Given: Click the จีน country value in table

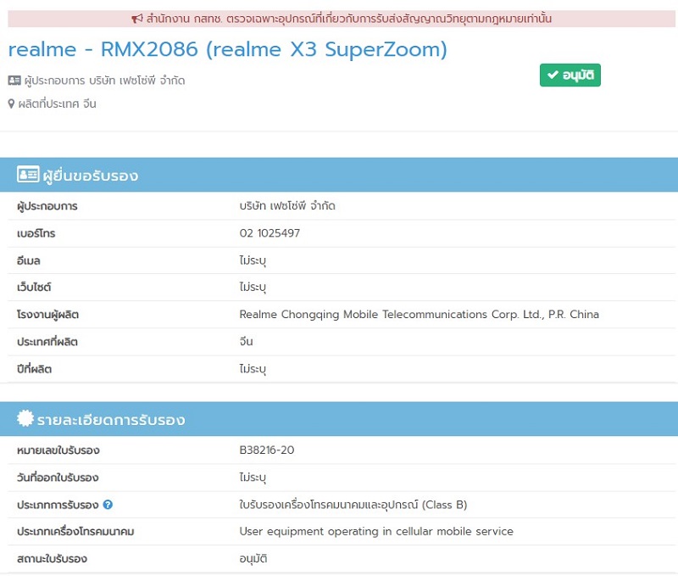Looking at the screenshot, I should tap(246, 342).
